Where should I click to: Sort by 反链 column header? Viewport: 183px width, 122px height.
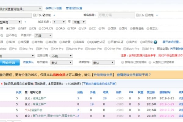pyautogui.click(x=80, y=92)
